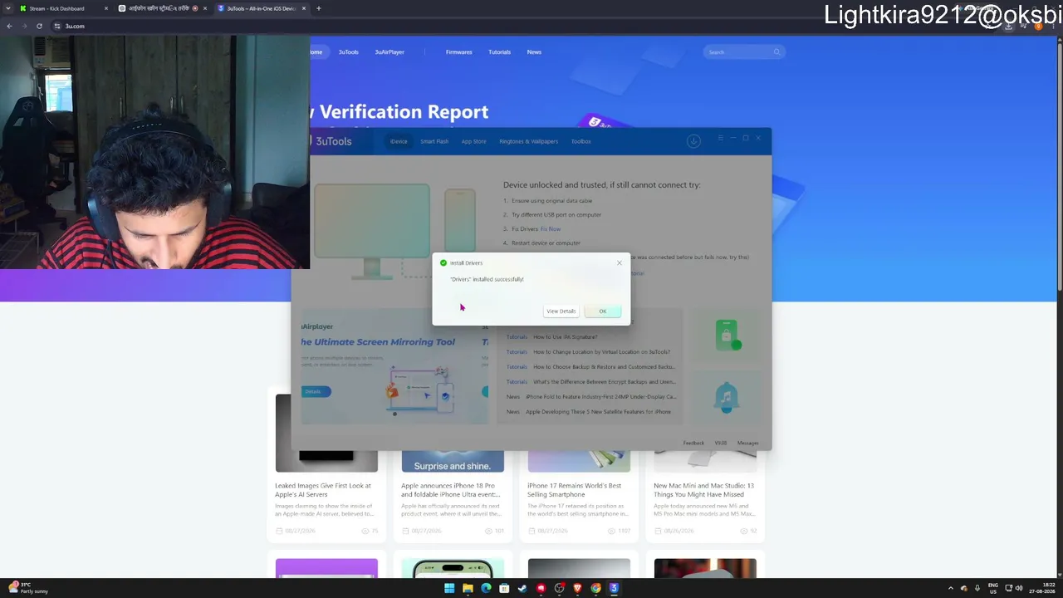Open Ringtones & Wallpapers tab in 3uTools
The height and width of the screenshot is (598, 1063).
coord(528,141)
